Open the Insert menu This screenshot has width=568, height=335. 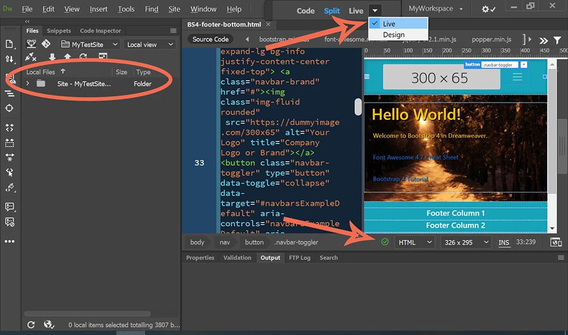(98, 9)
